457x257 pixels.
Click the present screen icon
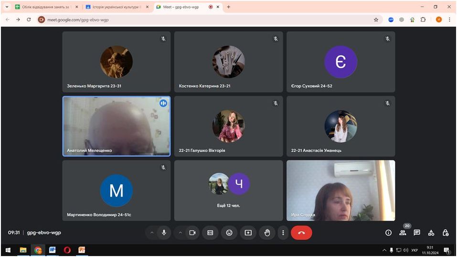coord(248,233)
